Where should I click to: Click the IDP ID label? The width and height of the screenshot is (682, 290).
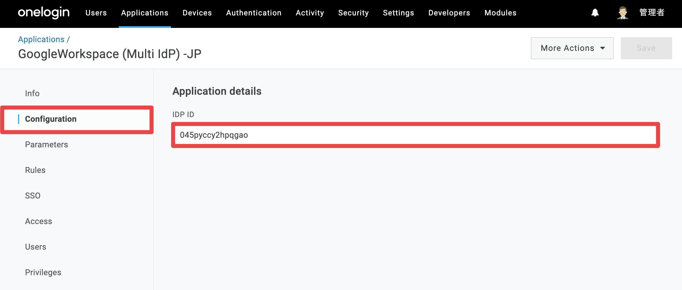pyautogui.click(x=183, y=114)
